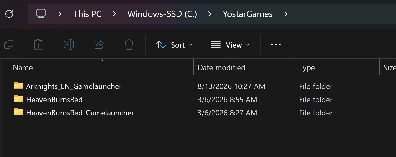Open the See more ellipsis menu
The image size is (396, 157).
pos(276,45)
